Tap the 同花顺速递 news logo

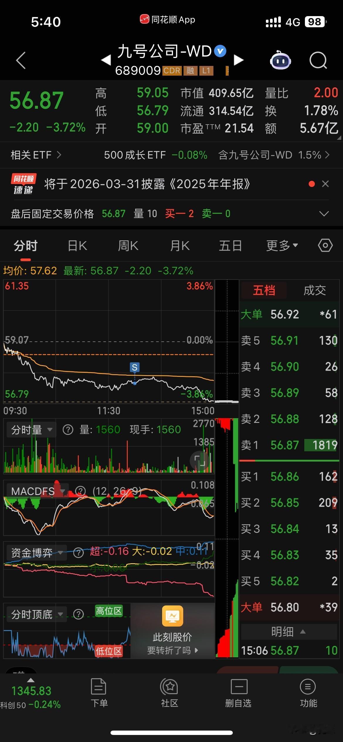tap(23, 184)
